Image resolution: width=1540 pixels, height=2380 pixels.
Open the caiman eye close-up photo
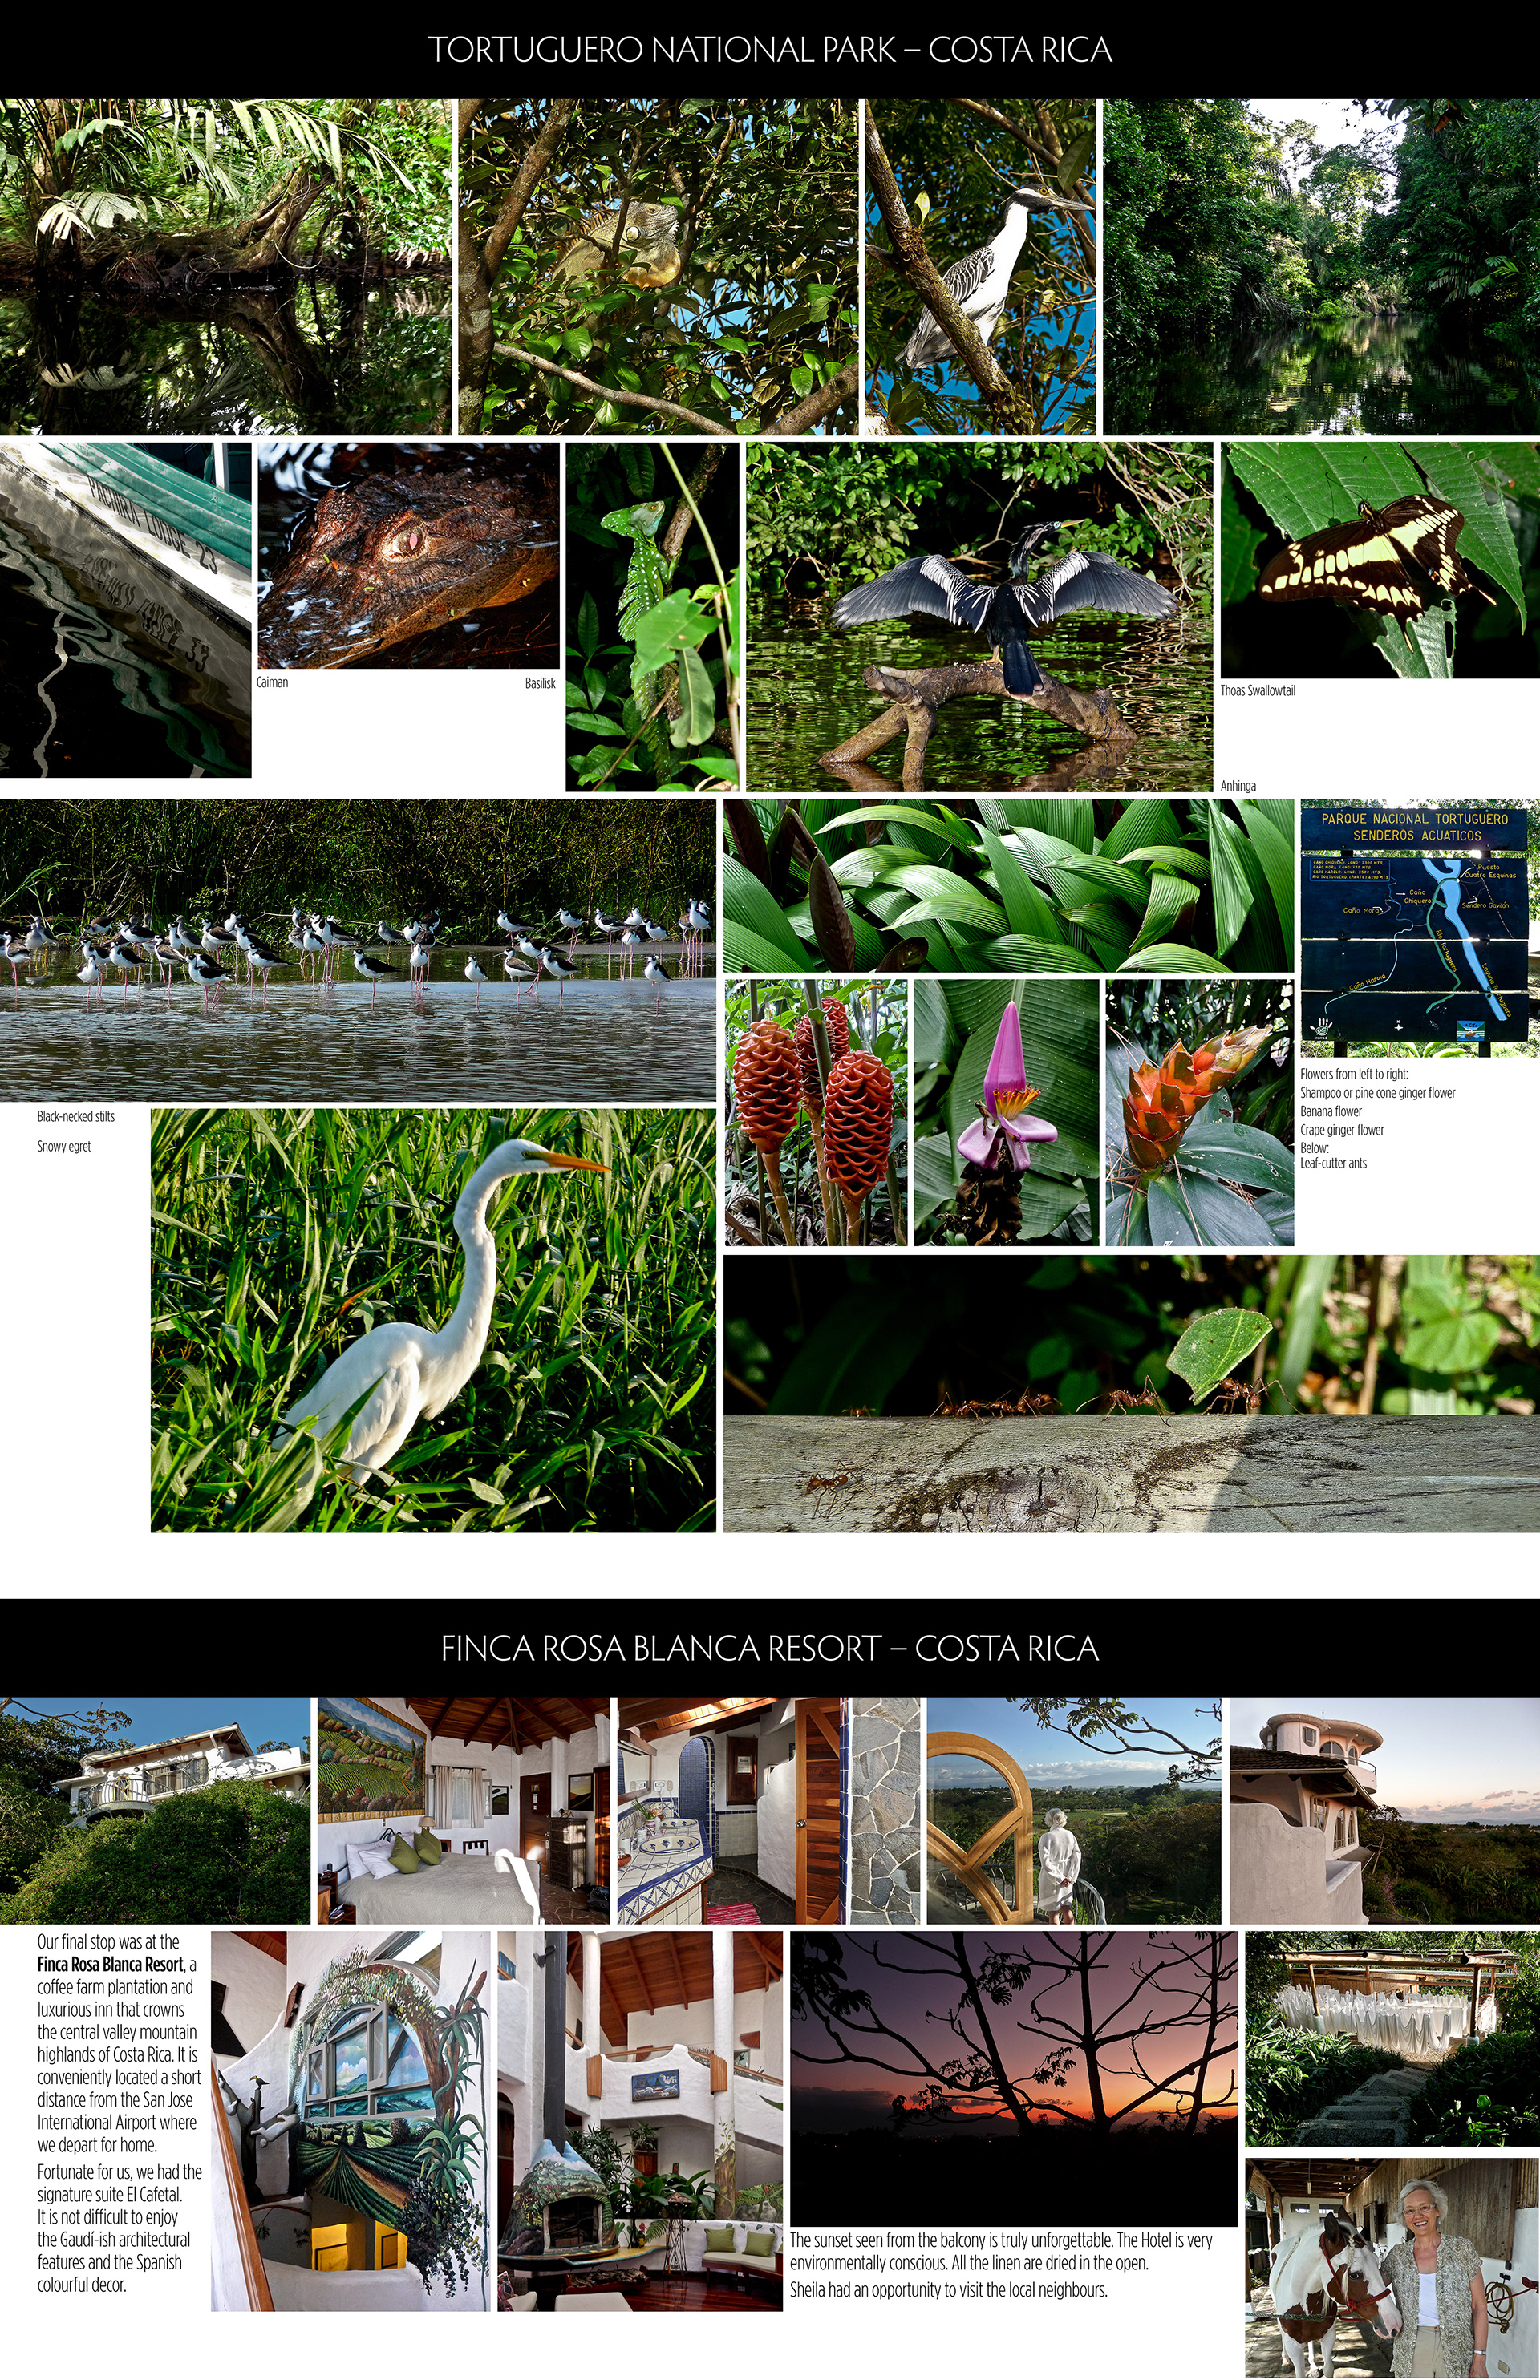pyautogui.click(x=408, y=555)
